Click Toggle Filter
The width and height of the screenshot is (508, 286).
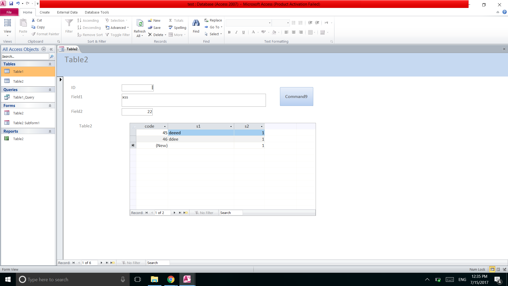pyautogui.click(x=117, y=35)
